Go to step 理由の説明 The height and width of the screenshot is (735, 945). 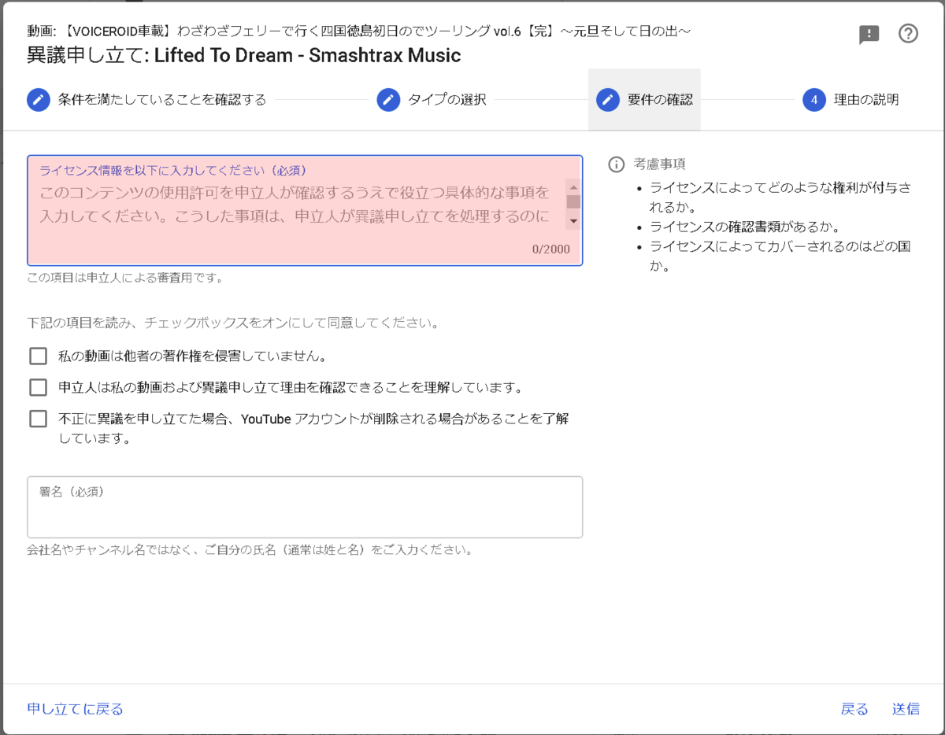(850, 100)
